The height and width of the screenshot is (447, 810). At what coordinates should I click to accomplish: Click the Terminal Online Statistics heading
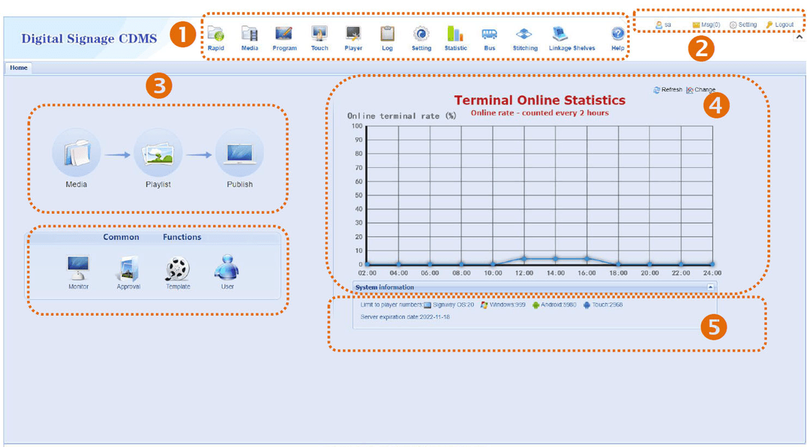pos(539,100)
